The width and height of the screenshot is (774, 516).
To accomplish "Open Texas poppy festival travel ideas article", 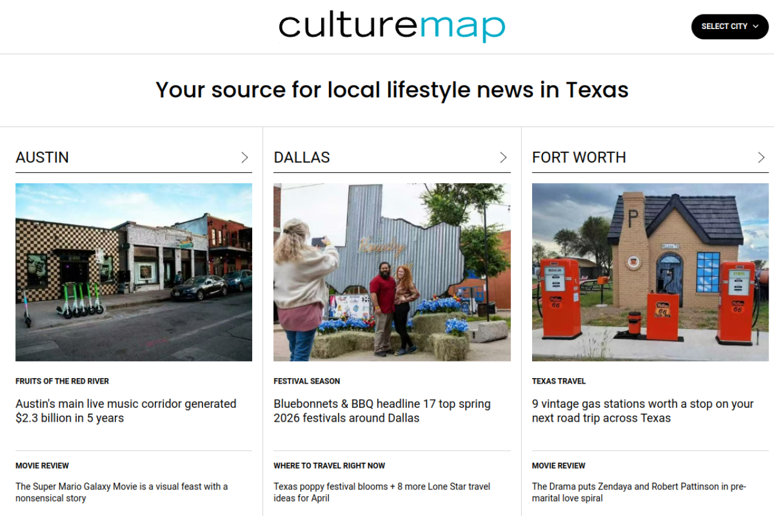I will 382,492.
